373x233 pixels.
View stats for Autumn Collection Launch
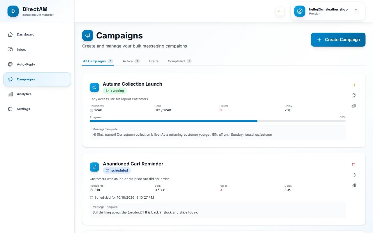pyautogui.click(x=353, y=105)
